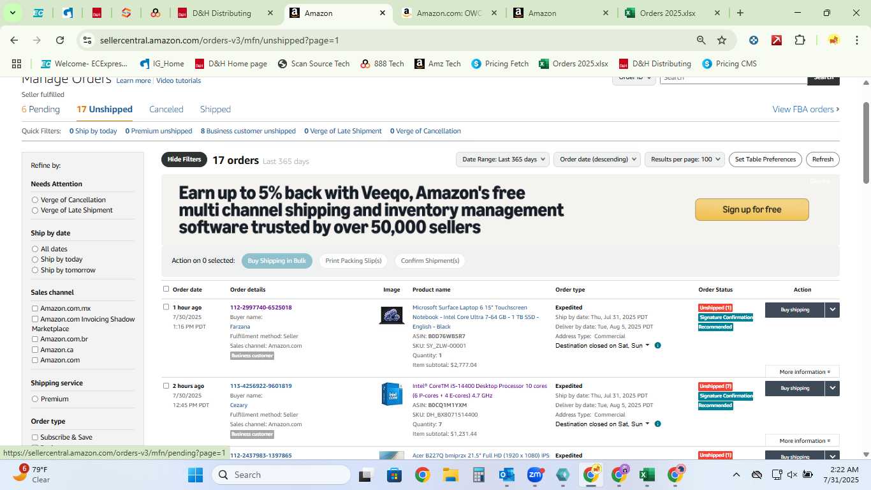View site information icon in address bar
The image size is (871, 490).
87,40
